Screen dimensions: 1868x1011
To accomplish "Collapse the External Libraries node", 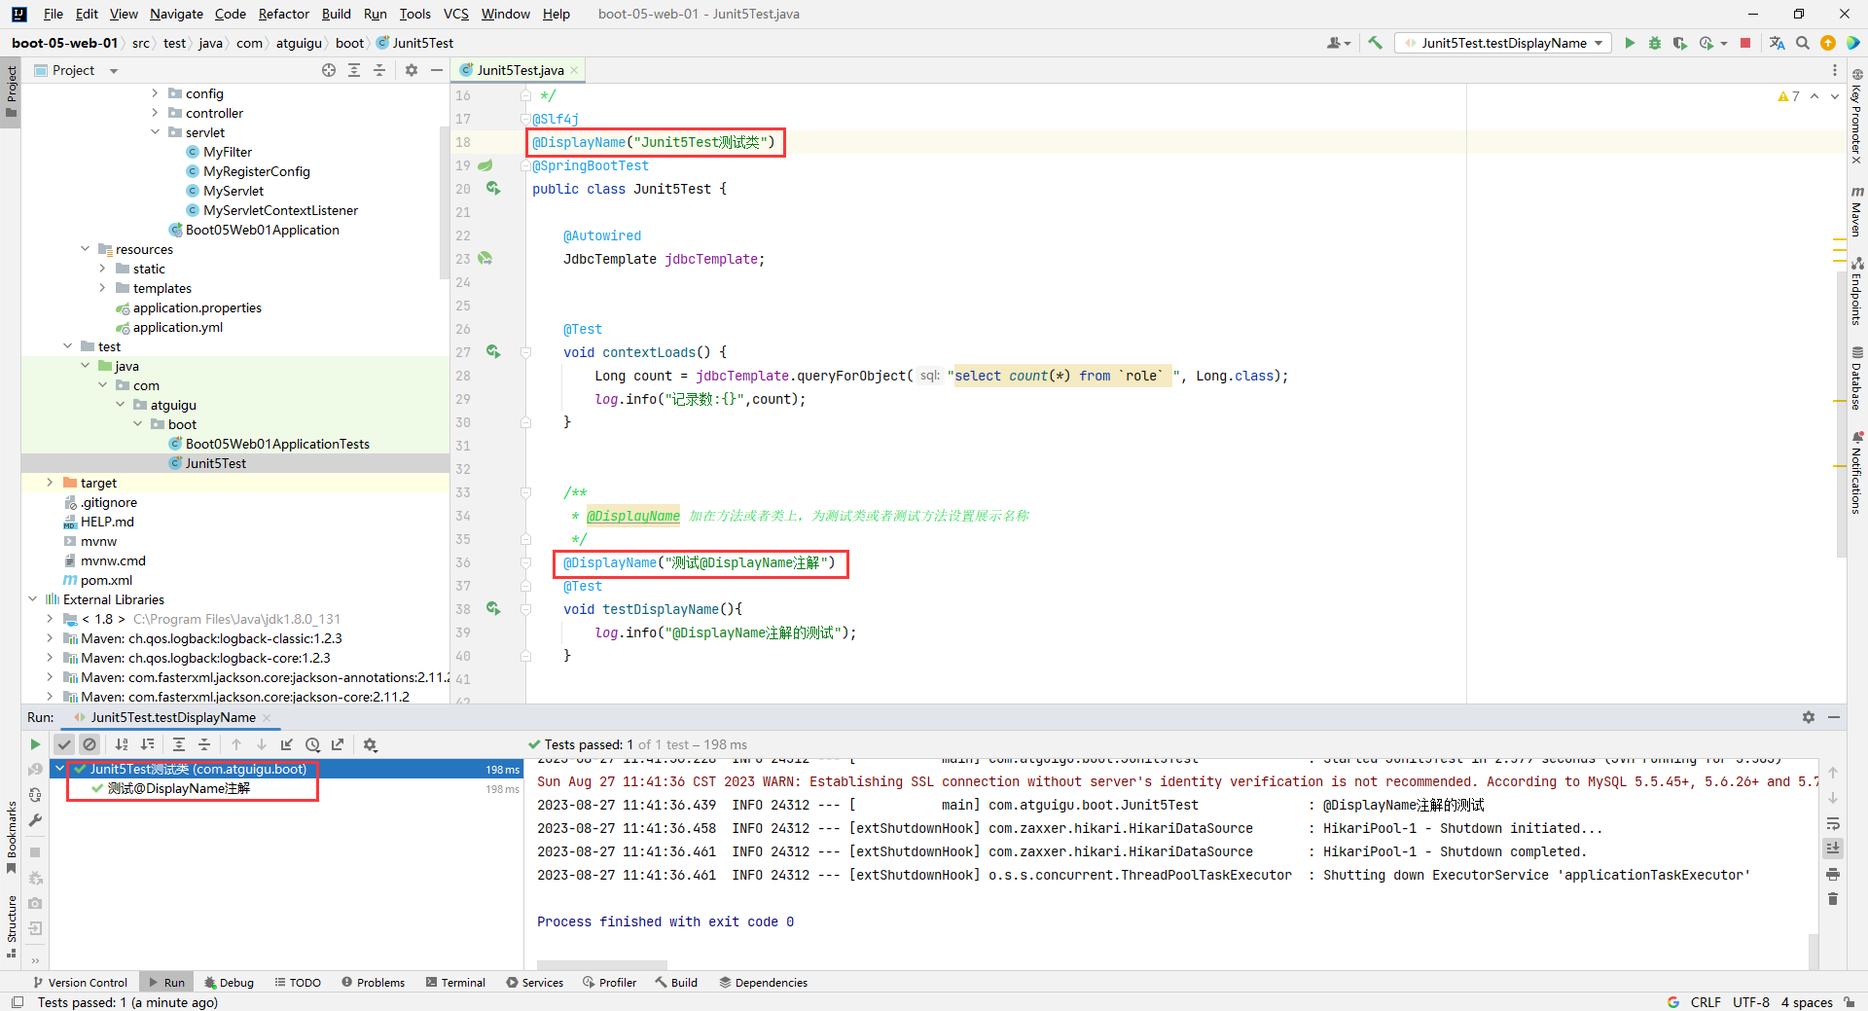I will [33, 599].
